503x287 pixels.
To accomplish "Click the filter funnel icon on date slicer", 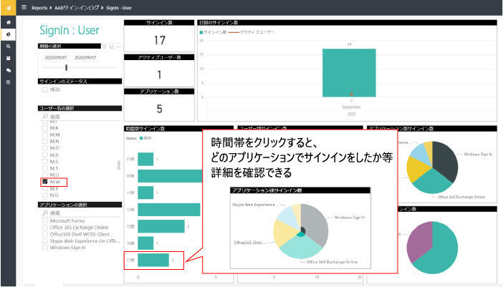I will coord(103,47).
